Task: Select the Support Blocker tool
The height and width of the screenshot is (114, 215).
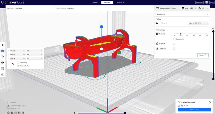Action: (2, 74)
